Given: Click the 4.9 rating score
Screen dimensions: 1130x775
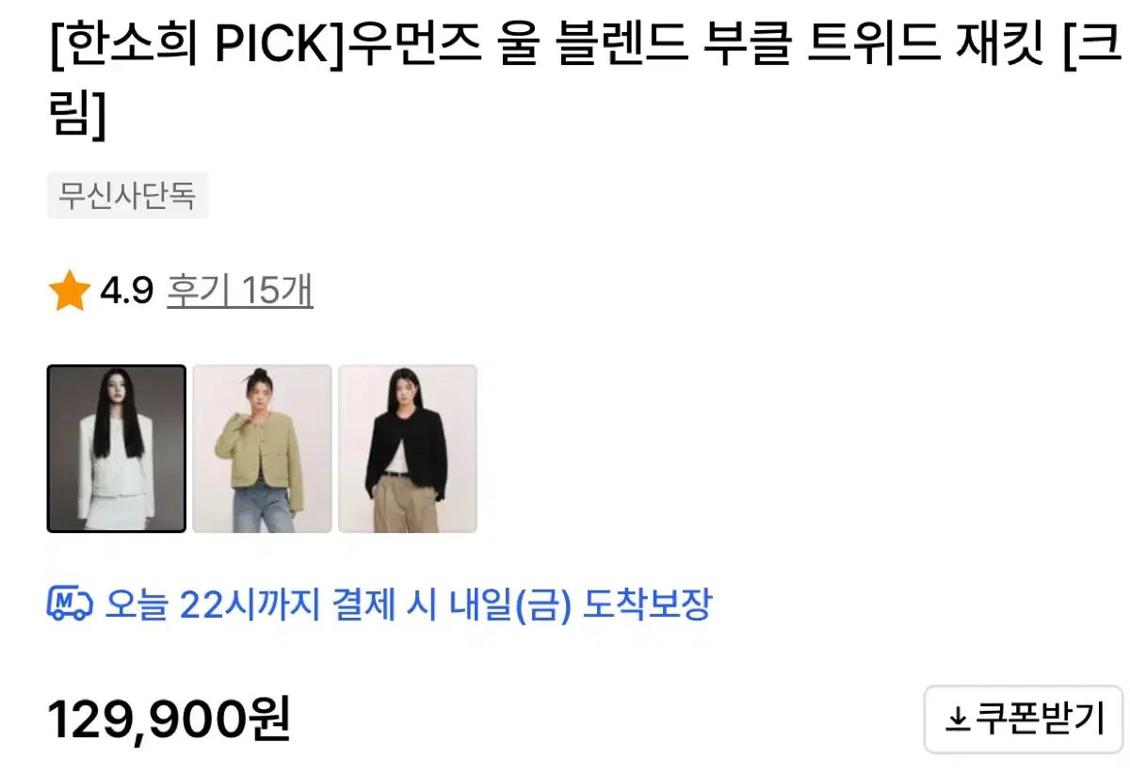Looking at the screenshot, I should click(126, 292).
